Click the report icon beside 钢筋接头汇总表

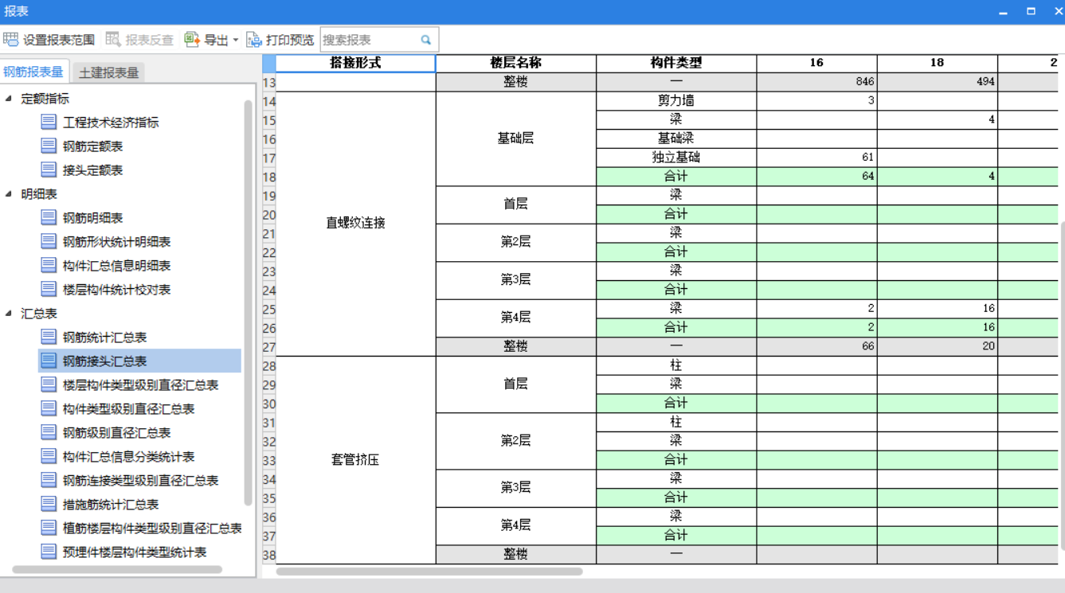(49, 361)
